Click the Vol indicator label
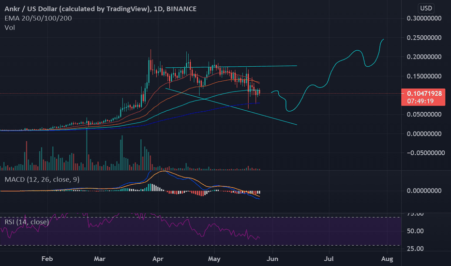This screenshot has width=451, height=266. point(10,28)
